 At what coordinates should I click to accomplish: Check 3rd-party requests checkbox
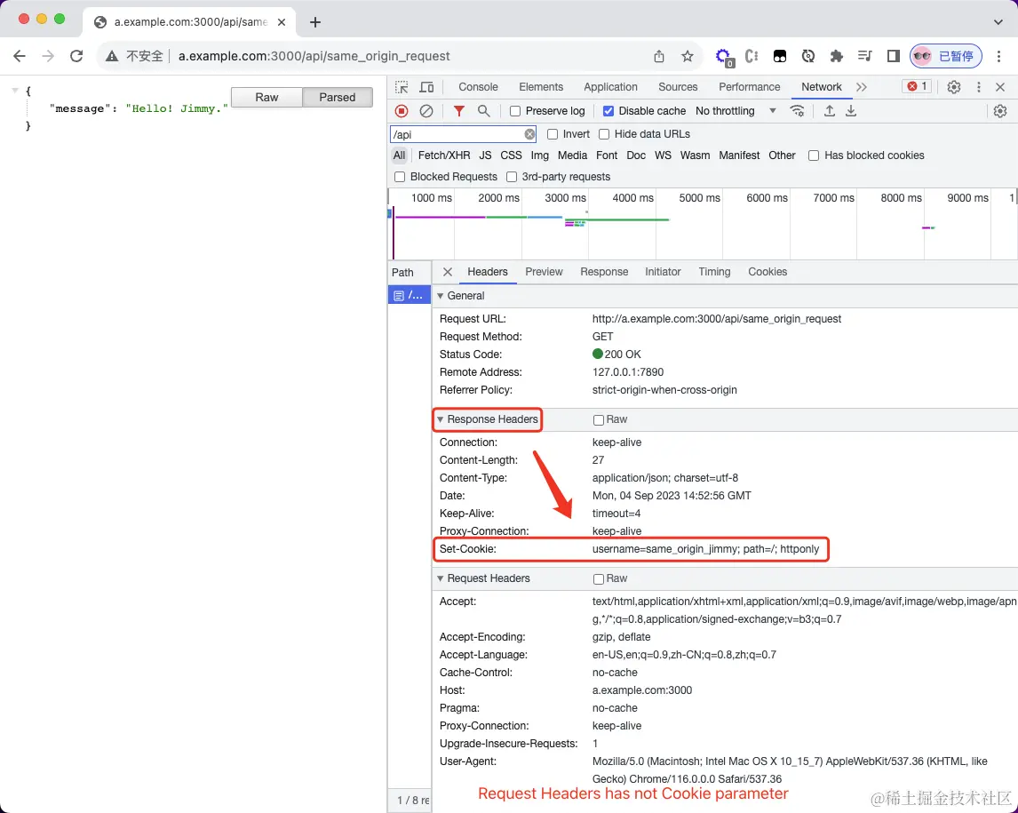point(512,177)
